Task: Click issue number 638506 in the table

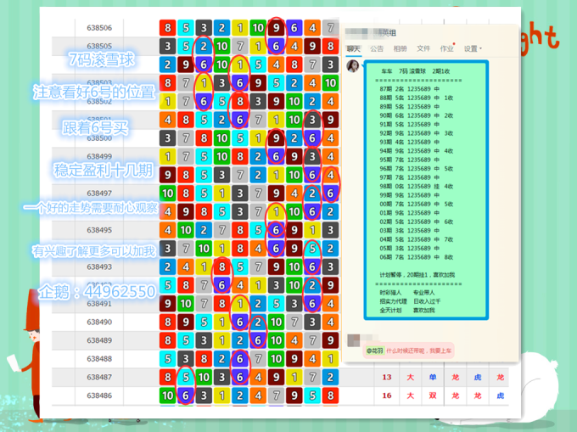Action: coord(99,28)
